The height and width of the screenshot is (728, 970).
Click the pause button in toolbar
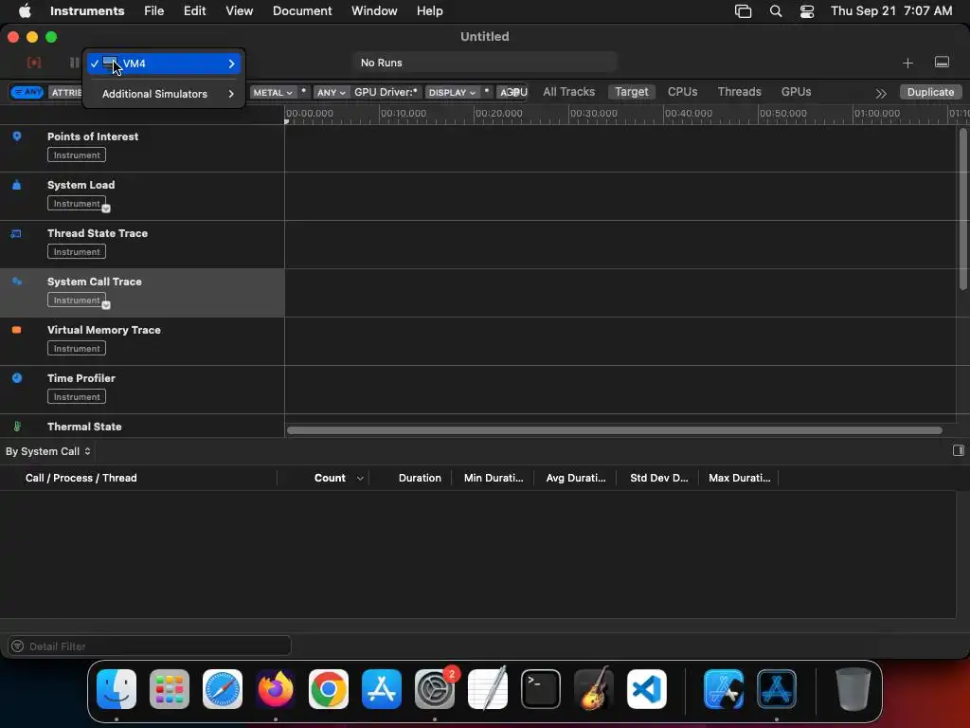point(74,63)
